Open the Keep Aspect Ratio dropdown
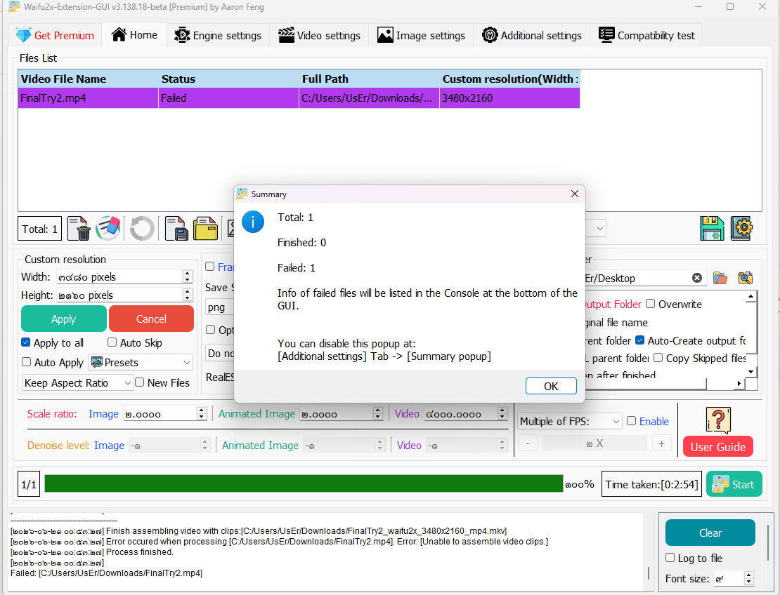This screenshot has height=595, width=780. pyautogui.click(x=77, y=382)
